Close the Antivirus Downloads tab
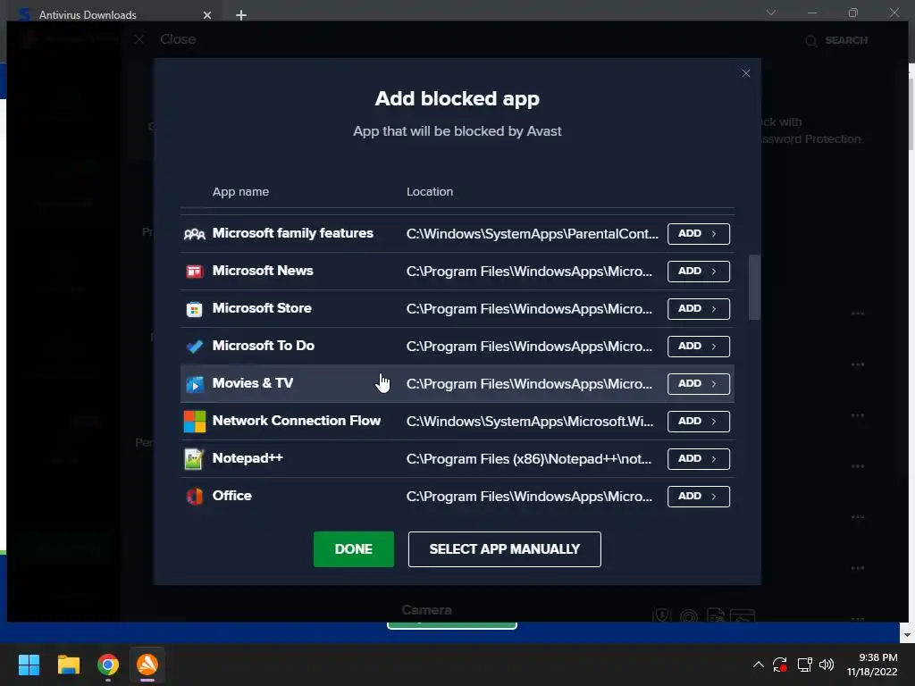 207,15
